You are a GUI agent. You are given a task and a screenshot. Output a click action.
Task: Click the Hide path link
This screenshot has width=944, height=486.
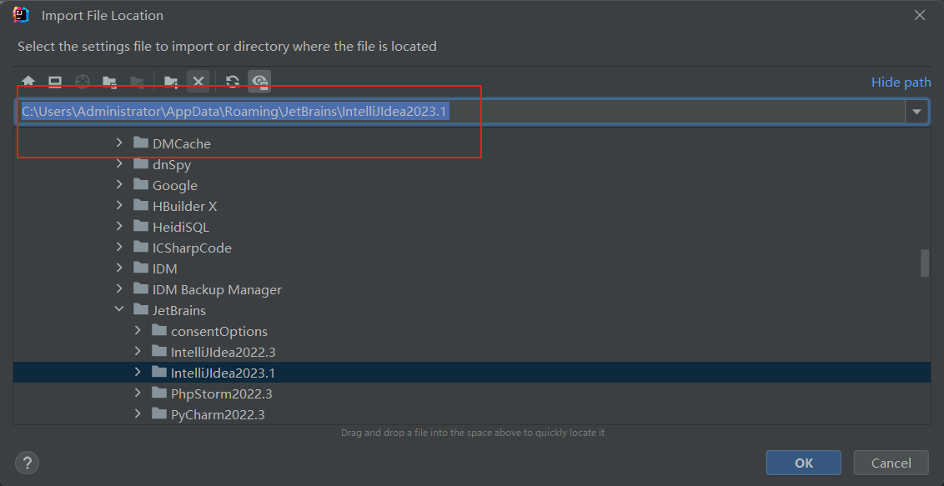[x=901, y=83]
